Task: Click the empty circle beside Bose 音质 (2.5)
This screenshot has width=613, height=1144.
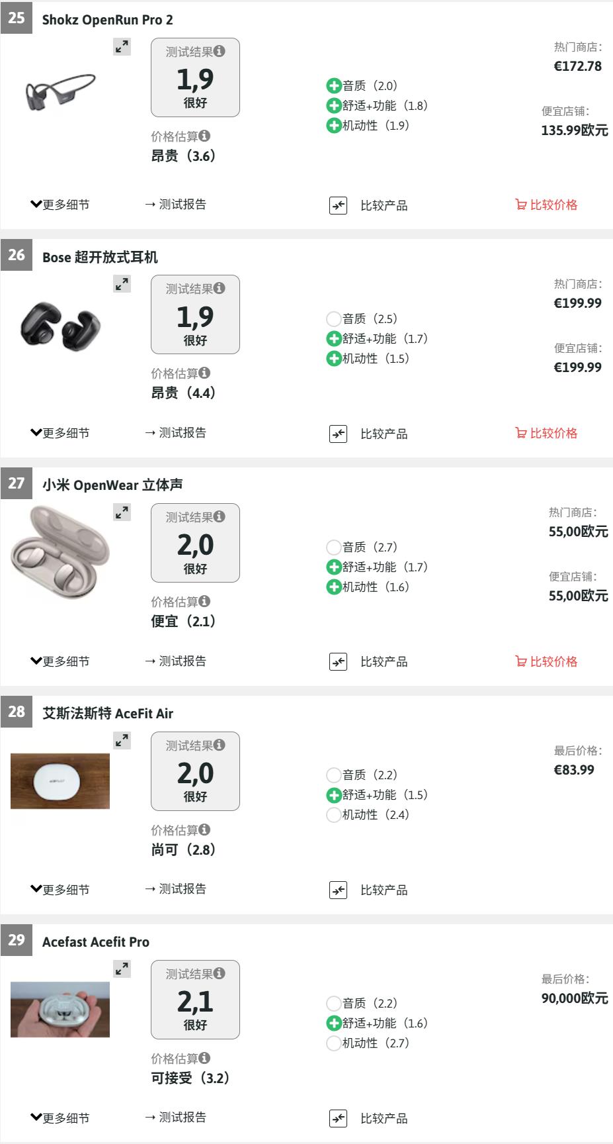Action: coord(334,319)
